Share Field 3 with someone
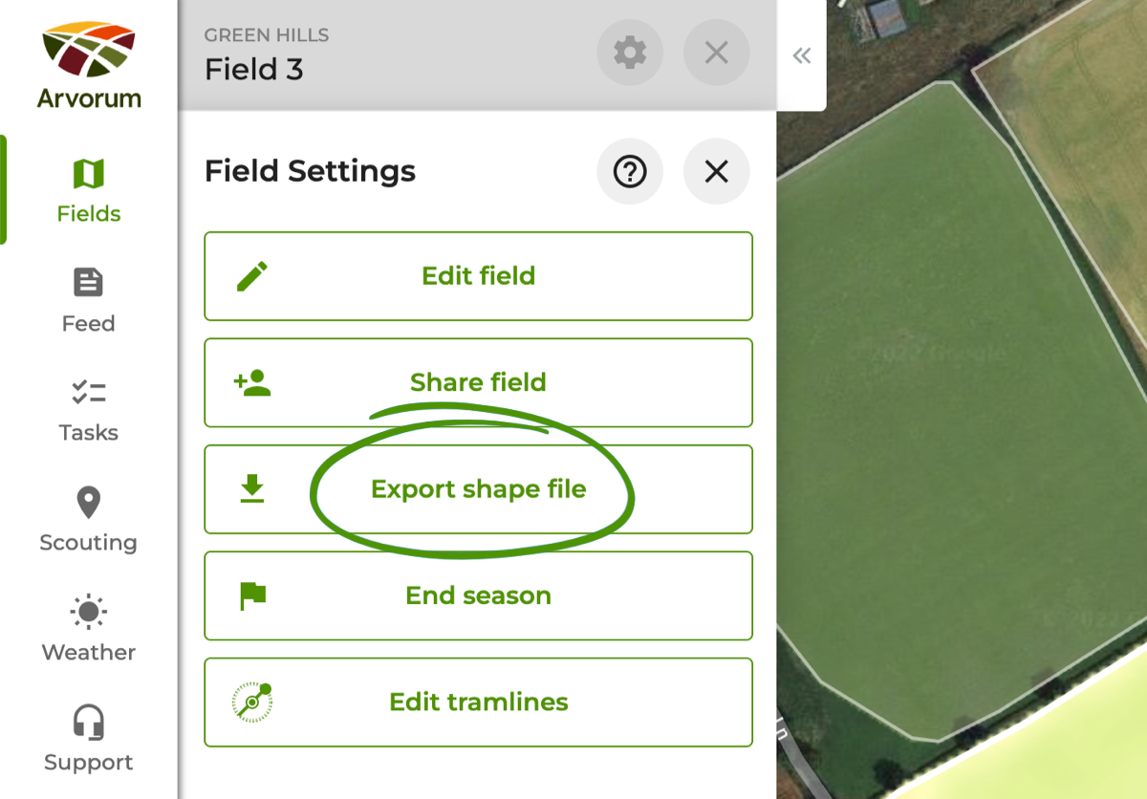The image size is (1147, 799). pos(478,381)
